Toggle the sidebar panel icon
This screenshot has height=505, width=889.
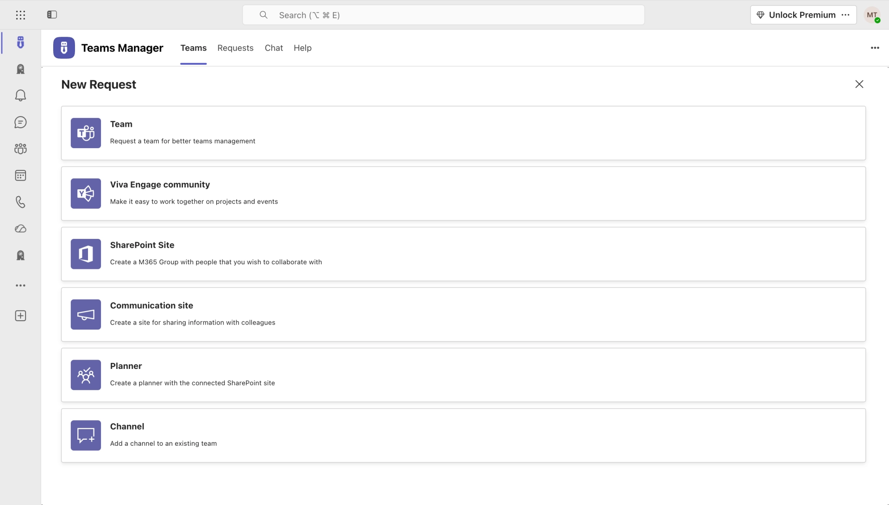(52, 15)
